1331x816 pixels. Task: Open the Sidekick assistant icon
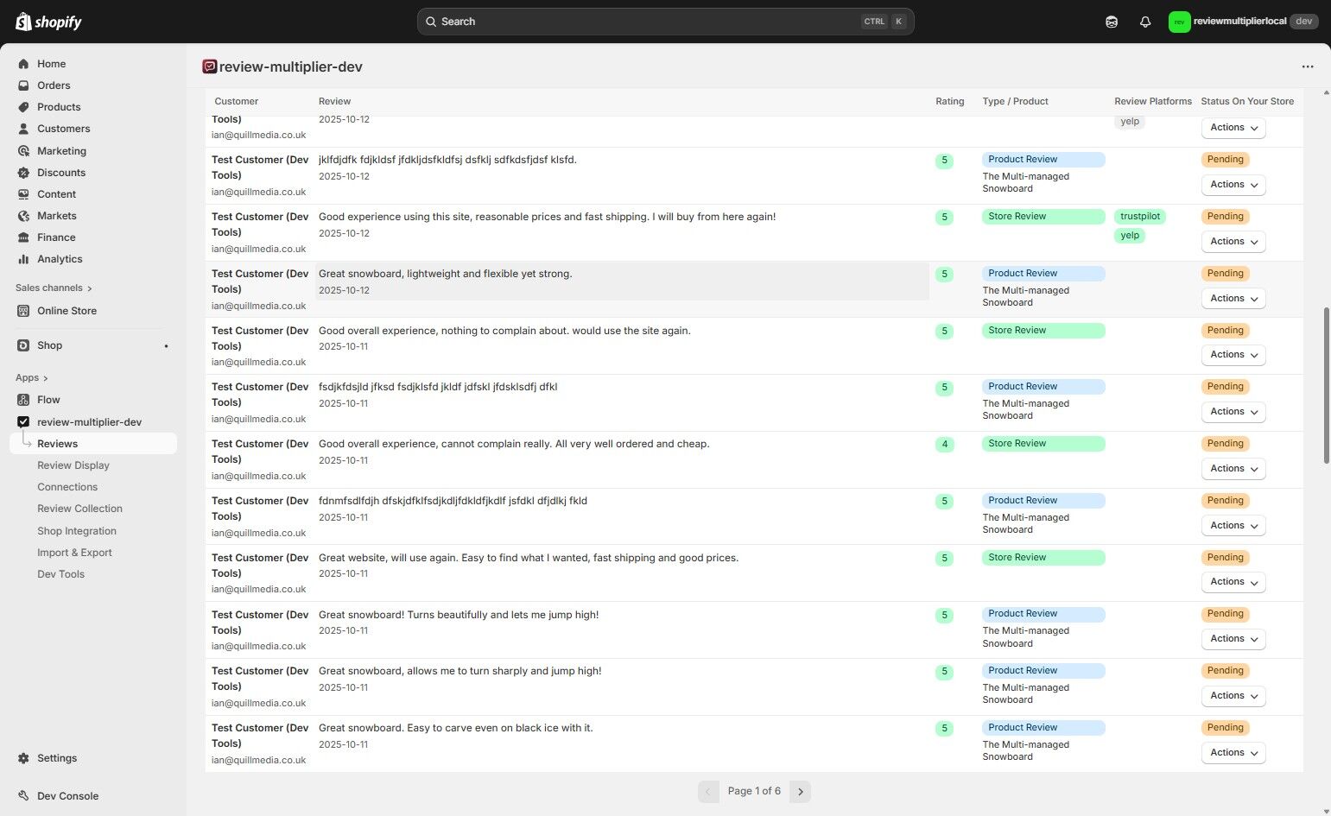[x=1112, y=22]
